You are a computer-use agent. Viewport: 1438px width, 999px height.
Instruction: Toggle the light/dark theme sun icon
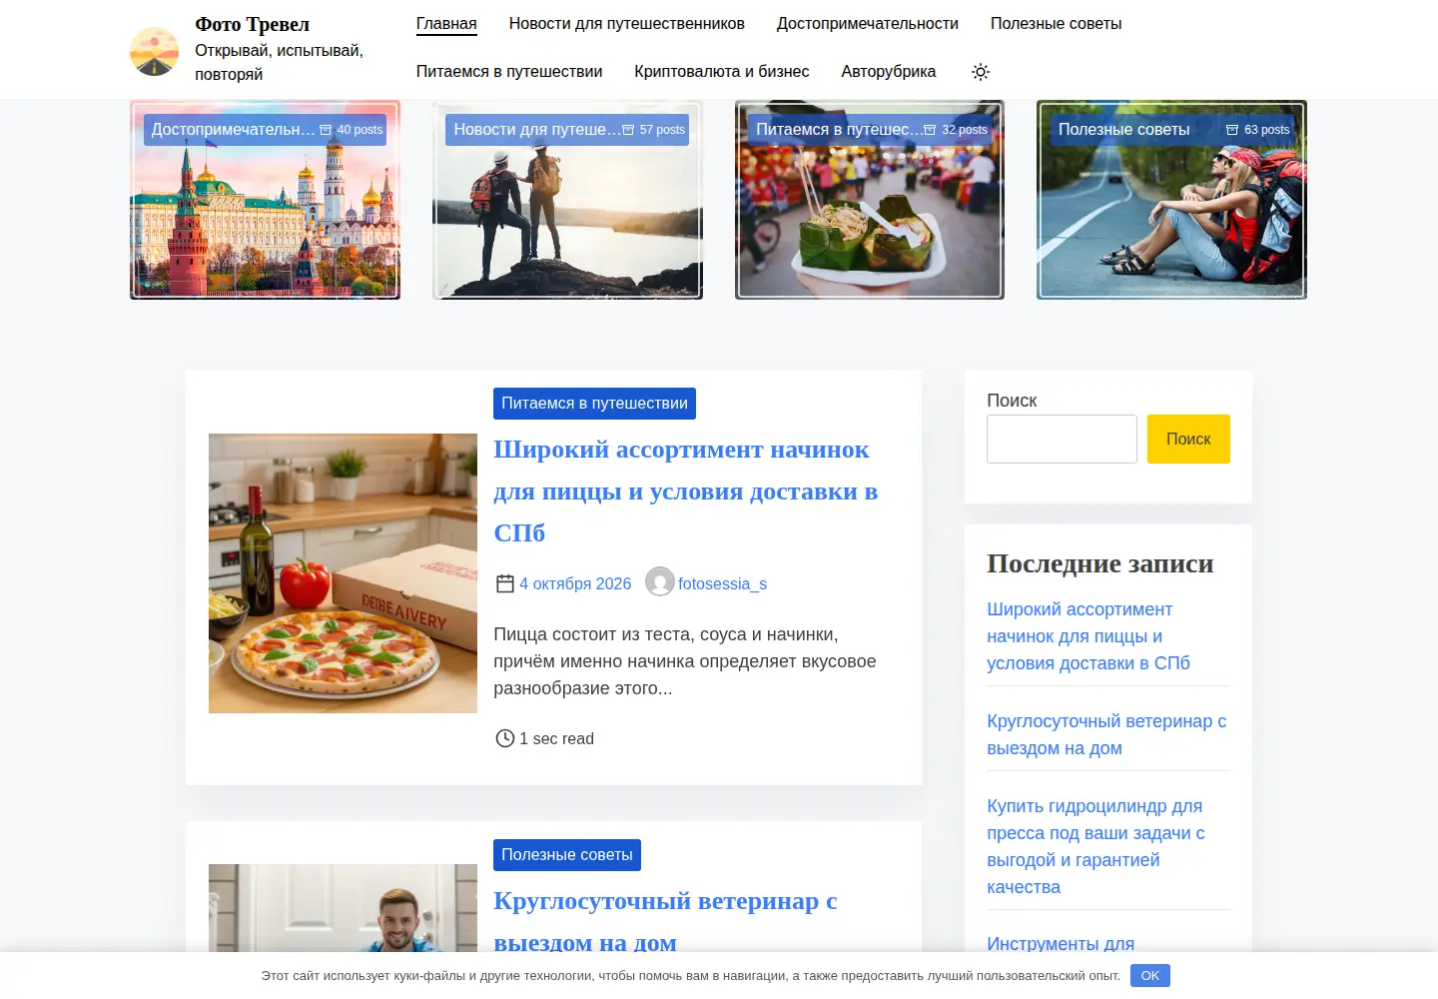coord(981,72)
